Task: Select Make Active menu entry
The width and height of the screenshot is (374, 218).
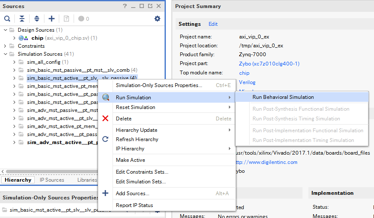Action: pos(130,160)
